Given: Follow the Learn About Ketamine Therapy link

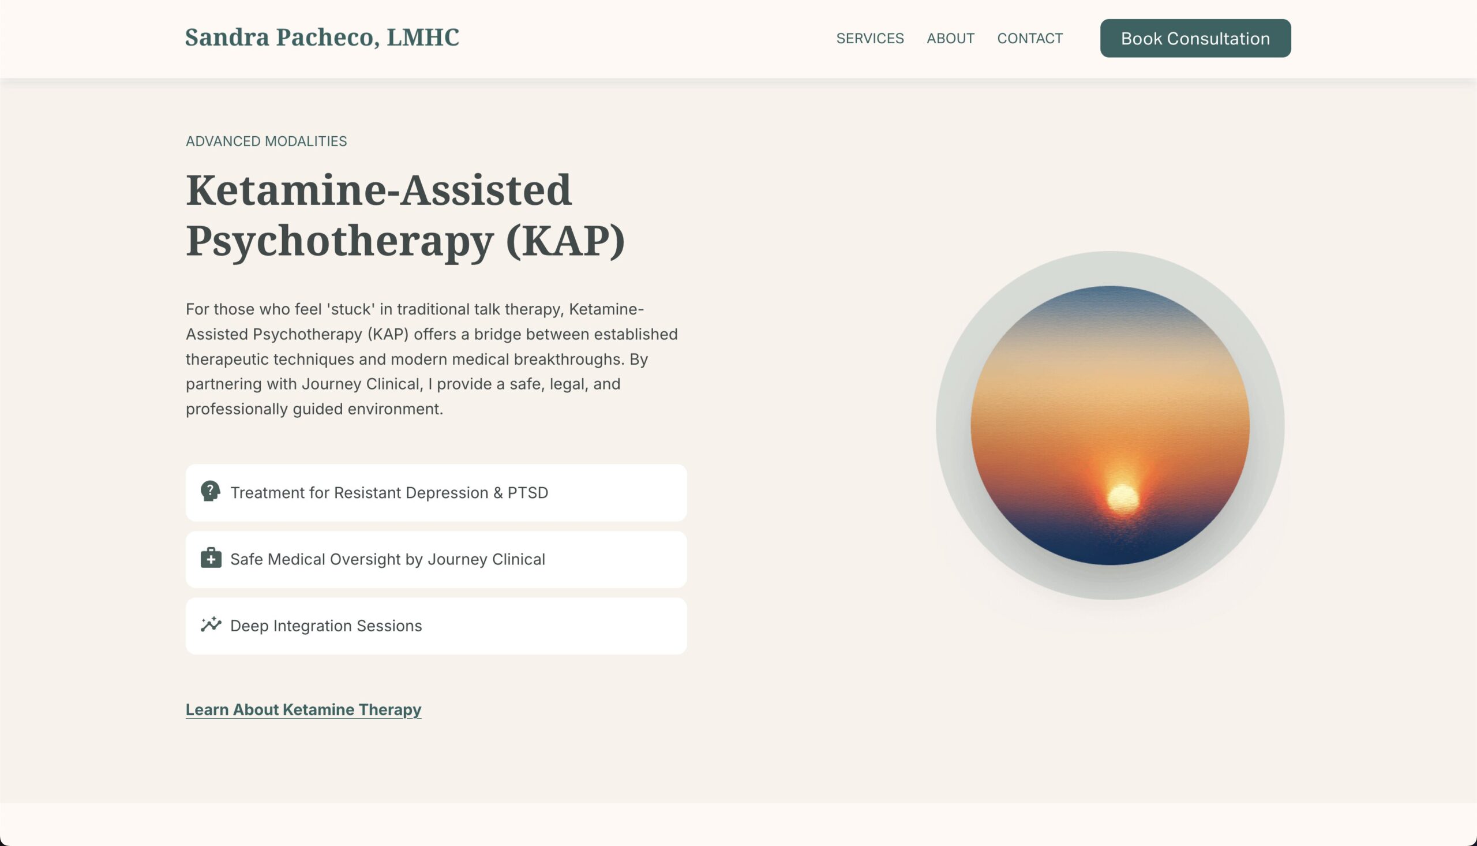Looking at the screenshot, I should pyautogui.click(x=303, y=709).
